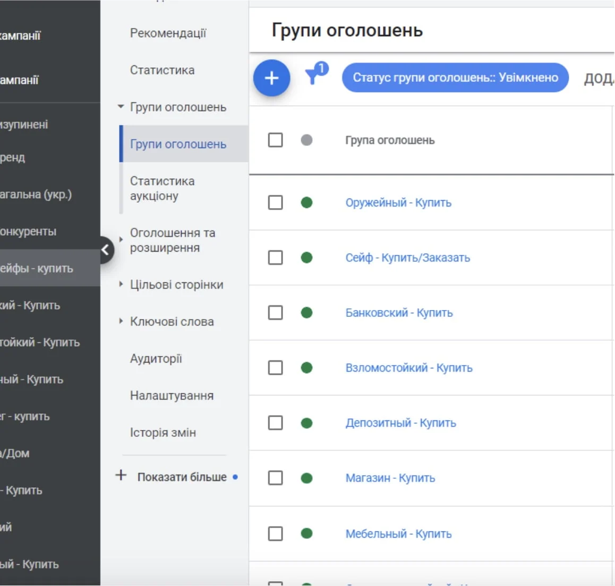615x586 pixels.
Task: Click green status dot for Депозитный - Купить
Action: coord(306,423)
